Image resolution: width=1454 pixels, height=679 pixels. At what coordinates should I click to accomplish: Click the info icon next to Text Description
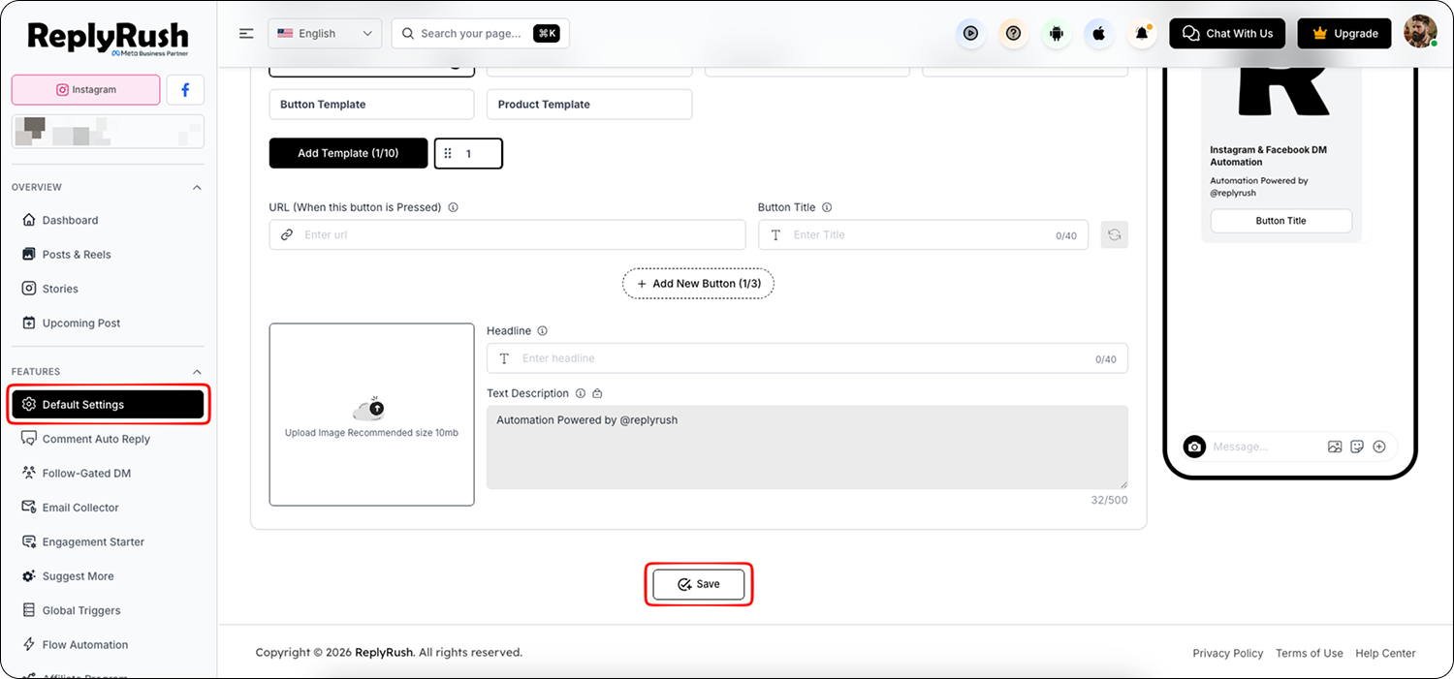pos(581,393)
